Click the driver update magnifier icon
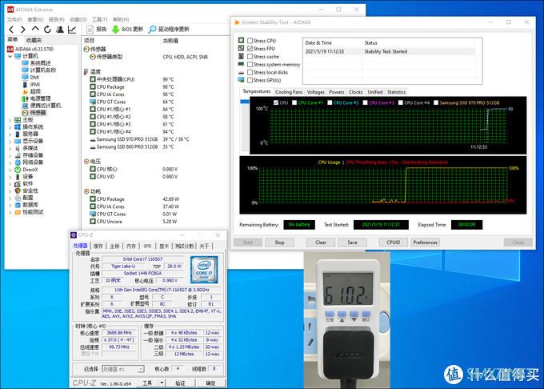Viewport: 544px width, 389px height. click(152, 30)
